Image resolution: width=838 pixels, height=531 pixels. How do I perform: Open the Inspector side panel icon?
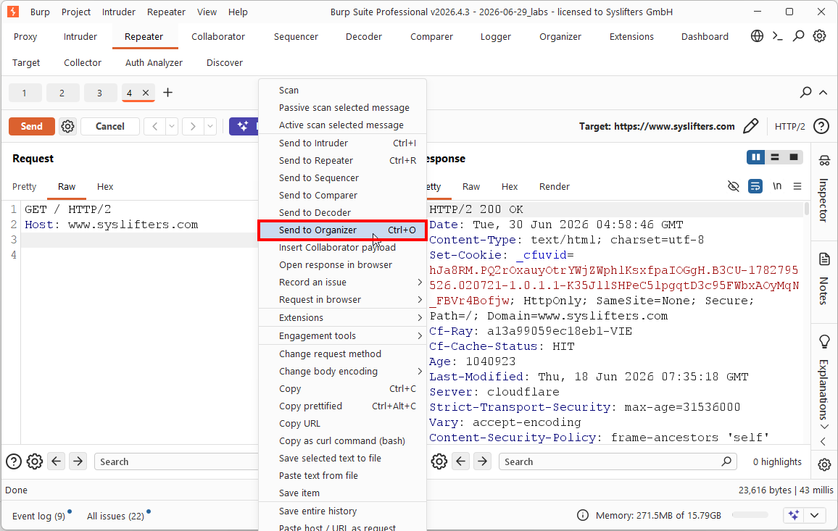click(824, 159)
